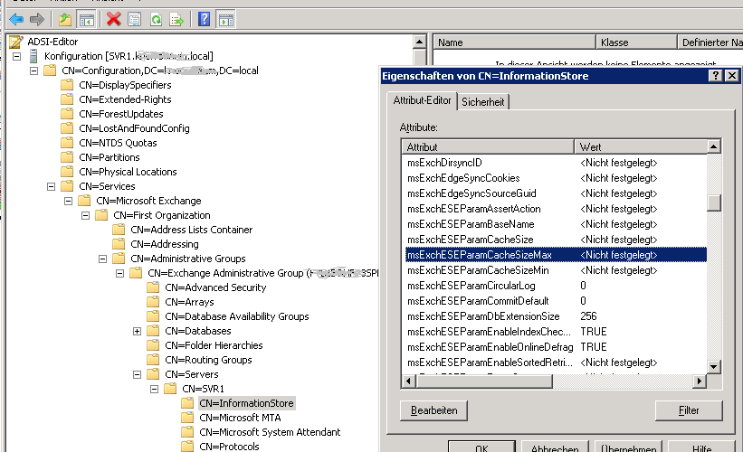Click the CN=Addressing folder icon
The width and height of the screenshot is (743, 452).
[x=119, y=244]
